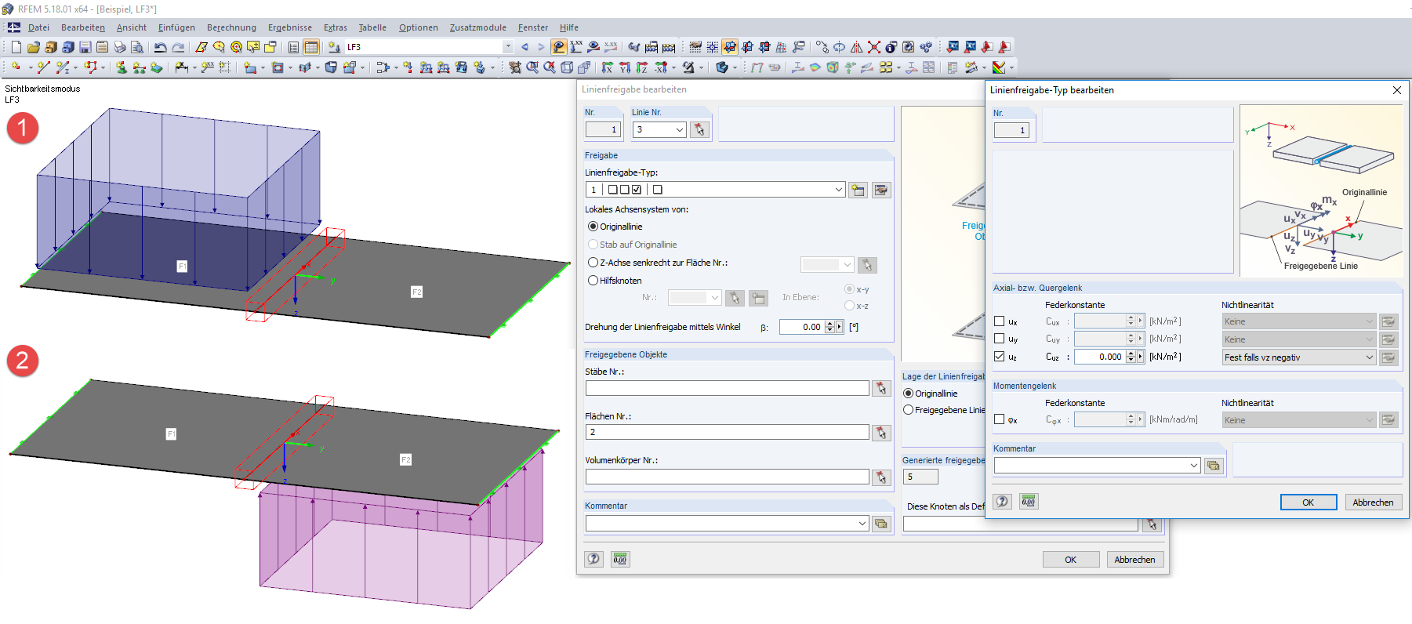Viewport: 1412px width, 624px height.
Task: Uncheck the uz release checkbox
Action: click(x=999, y=356)
